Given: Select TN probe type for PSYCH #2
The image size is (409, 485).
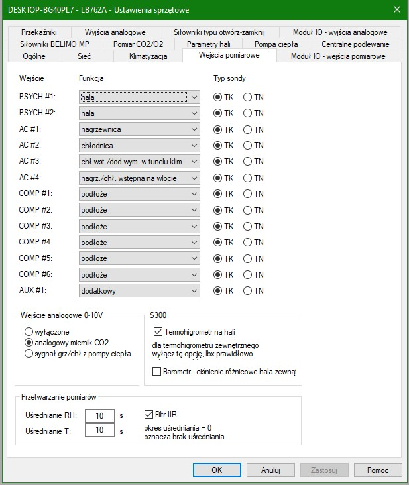Looking at the screenshot, I should coord(249,113).
